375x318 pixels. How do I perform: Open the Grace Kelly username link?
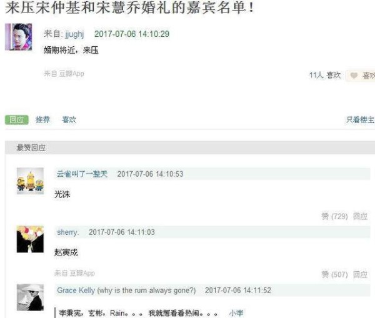click(x=76, y=291)
